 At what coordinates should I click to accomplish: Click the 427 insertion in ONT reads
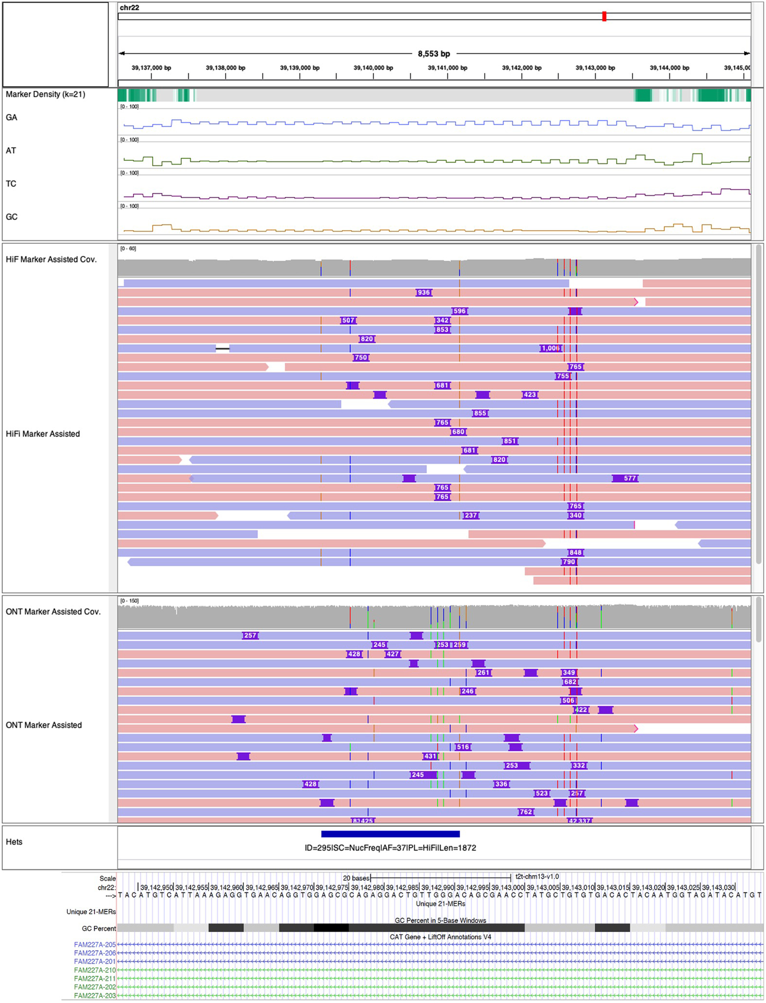[x=392, y=655]
